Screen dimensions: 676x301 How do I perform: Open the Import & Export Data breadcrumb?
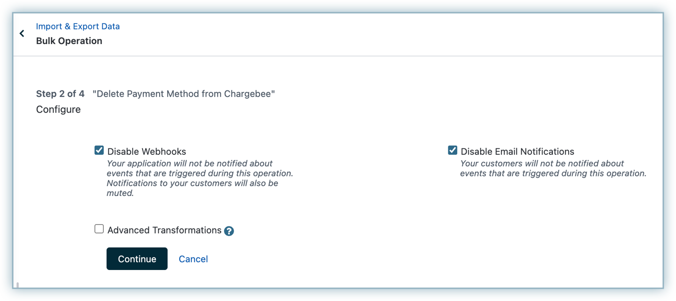click(x=78, y=26)
